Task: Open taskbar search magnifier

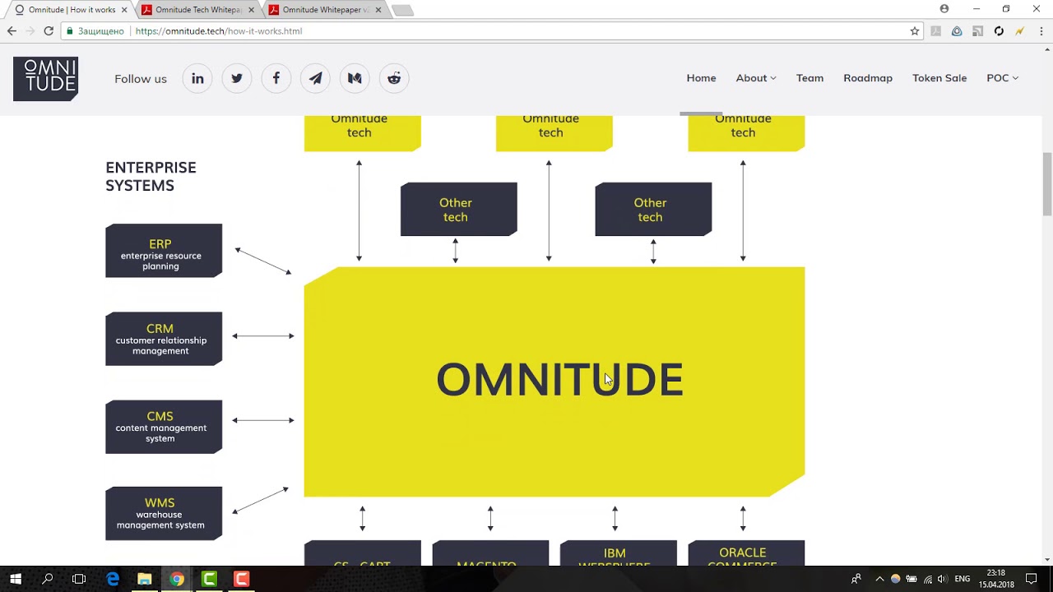Action: [x=48, y=579]
